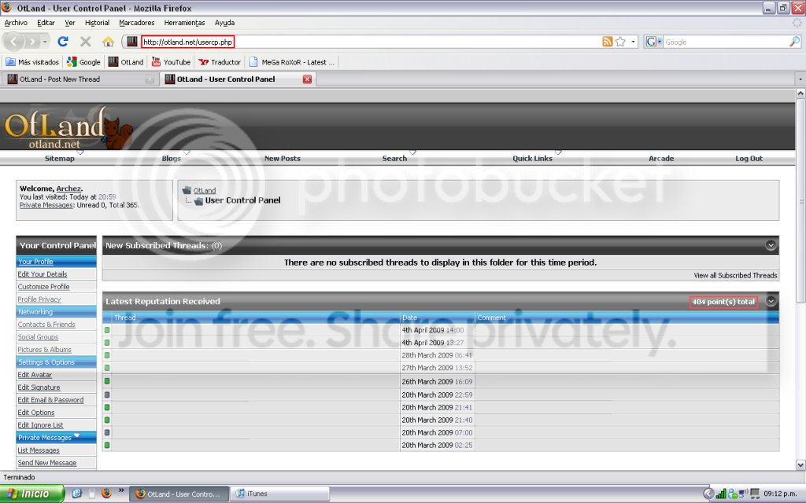Open the Windows Inicio start button

(x=32, y=494)
